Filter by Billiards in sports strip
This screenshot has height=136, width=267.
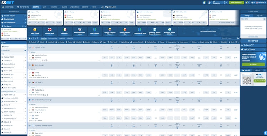214,42
